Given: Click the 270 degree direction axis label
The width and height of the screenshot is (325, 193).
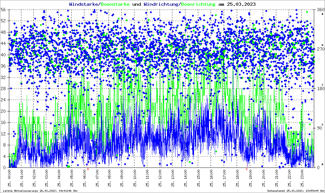Looking at the screenshot, I should 321,49.
